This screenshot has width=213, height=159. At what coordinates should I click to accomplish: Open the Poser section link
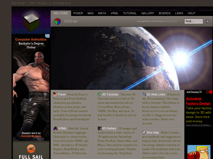click(62, 95)
